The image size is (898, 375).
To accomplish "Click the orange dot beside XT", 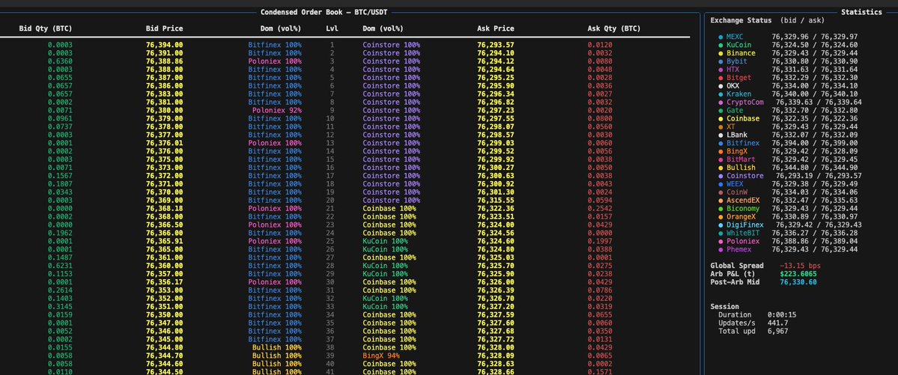I will tap(720, 127).
